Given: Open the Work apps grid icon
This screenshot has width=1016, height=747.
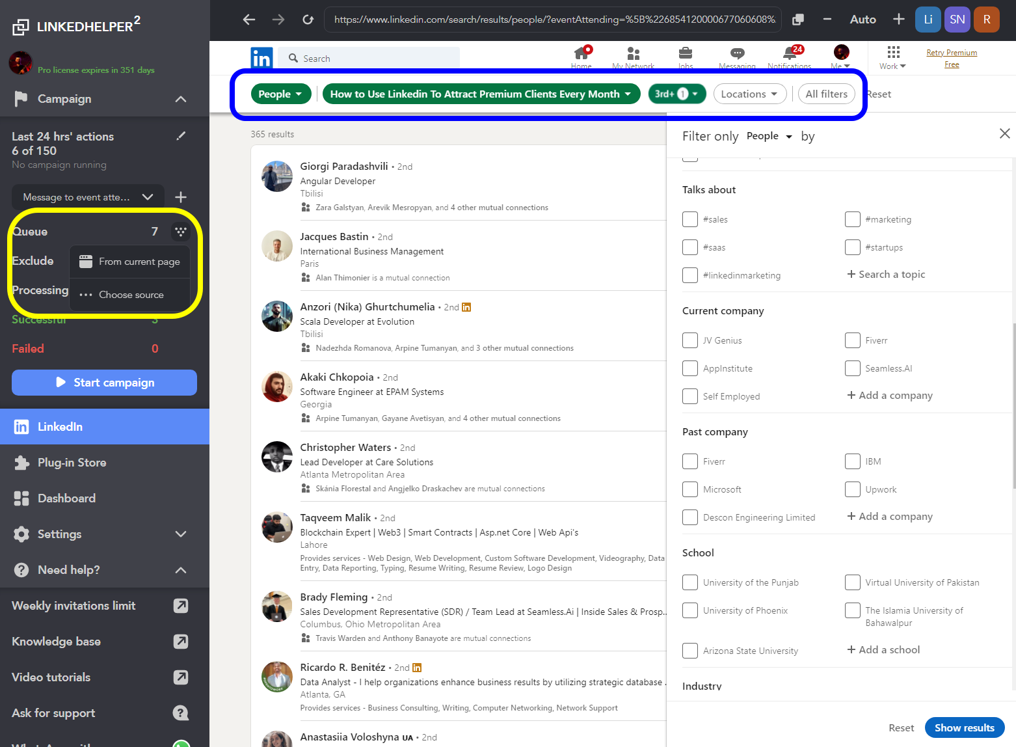Looking at the screenshot, I should [x=893, y=57].
